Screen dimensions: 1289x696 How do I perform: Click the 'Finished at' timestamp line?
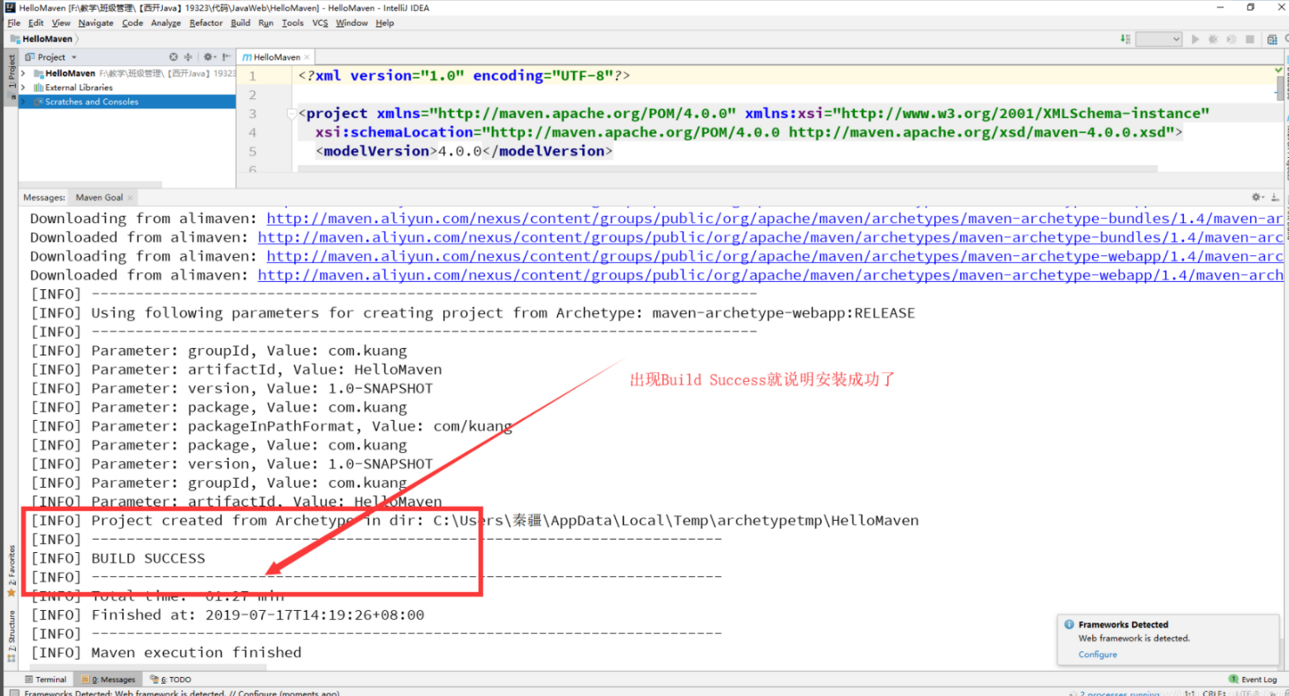pyautogui.click(x=227, y=615)
